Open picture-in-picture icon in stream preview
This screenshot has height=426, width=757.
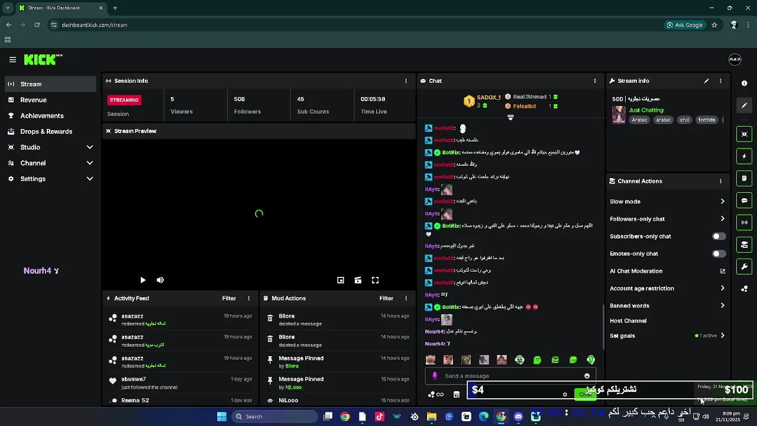coord(341,280)
